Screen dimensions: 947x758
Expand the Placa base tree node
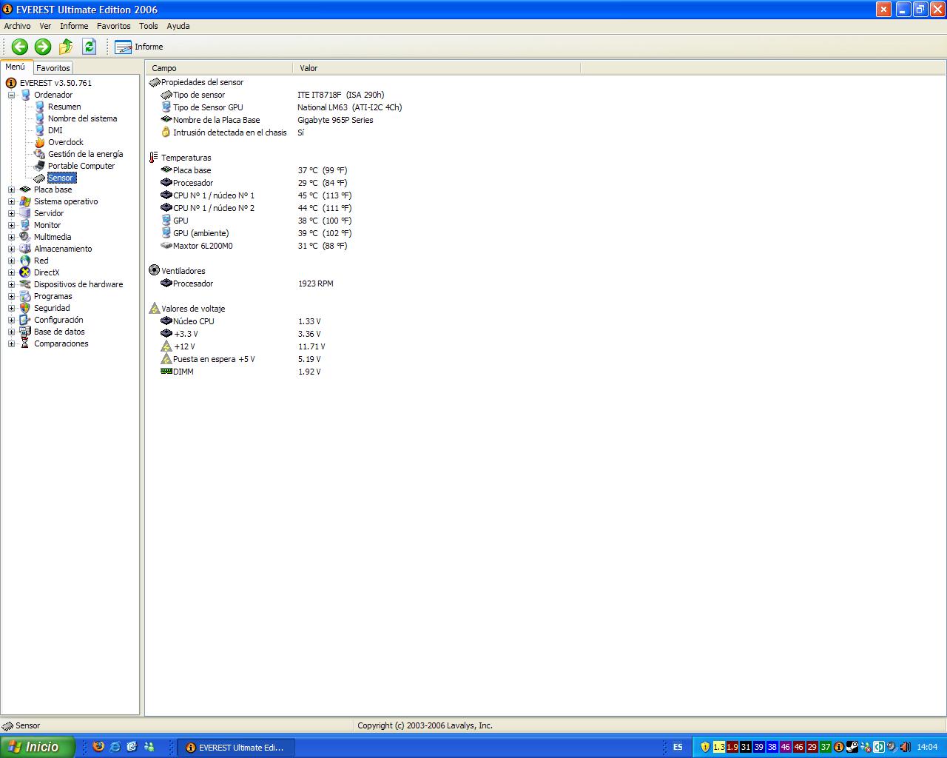point(11,189)
